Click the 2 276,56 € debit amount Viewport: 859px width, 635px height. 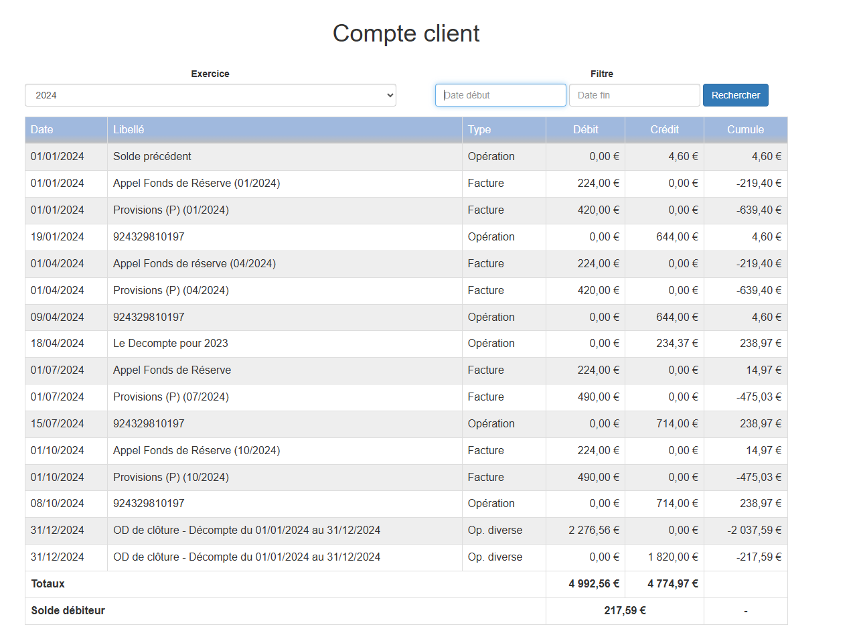593,531
